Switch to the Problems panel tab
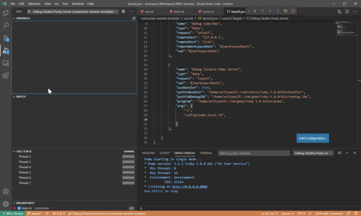The height and width of the screenshot is (216, 361). 149,153
